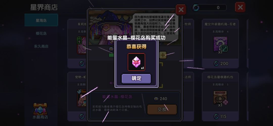Tap the pink energy crystal reward icon
This screenshot has height=126, width=273.
[x=136, y=62]
